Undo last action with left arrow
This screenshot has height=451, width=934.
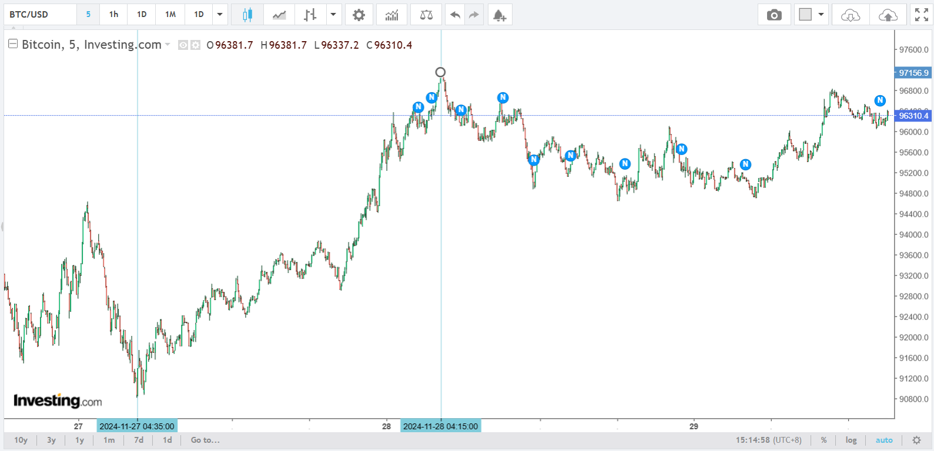pos(455,15)
